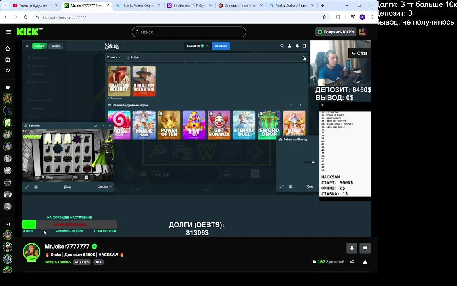Open Power of Ten game thumbnail
457x286 pixels.
point(169,125)
